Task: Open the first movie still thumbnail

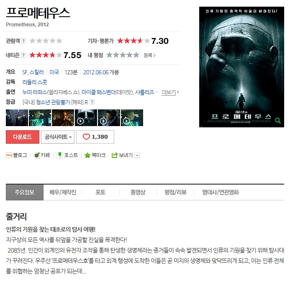Action: pos(17,118)
